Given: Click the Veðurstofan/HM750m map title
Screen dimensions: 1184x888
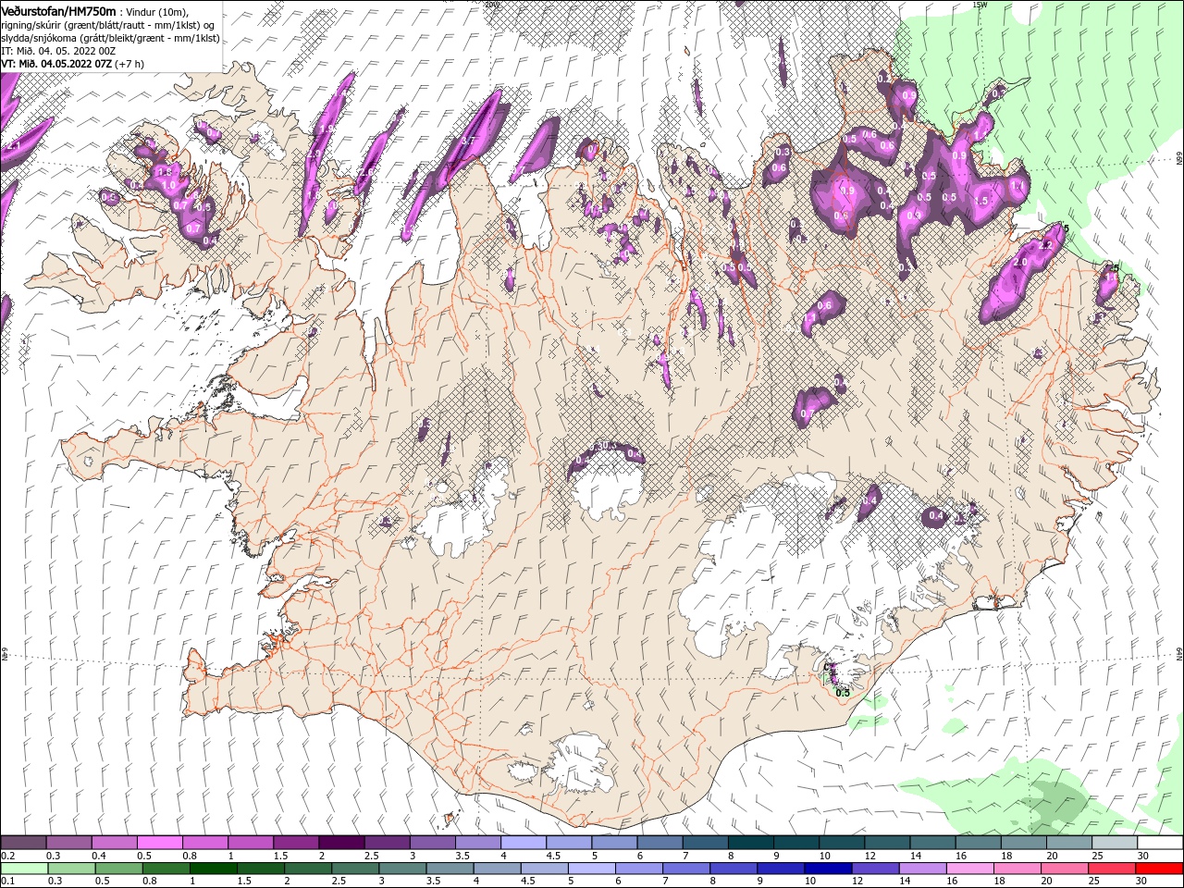Looking at the screenshot, I should [58, 10].
